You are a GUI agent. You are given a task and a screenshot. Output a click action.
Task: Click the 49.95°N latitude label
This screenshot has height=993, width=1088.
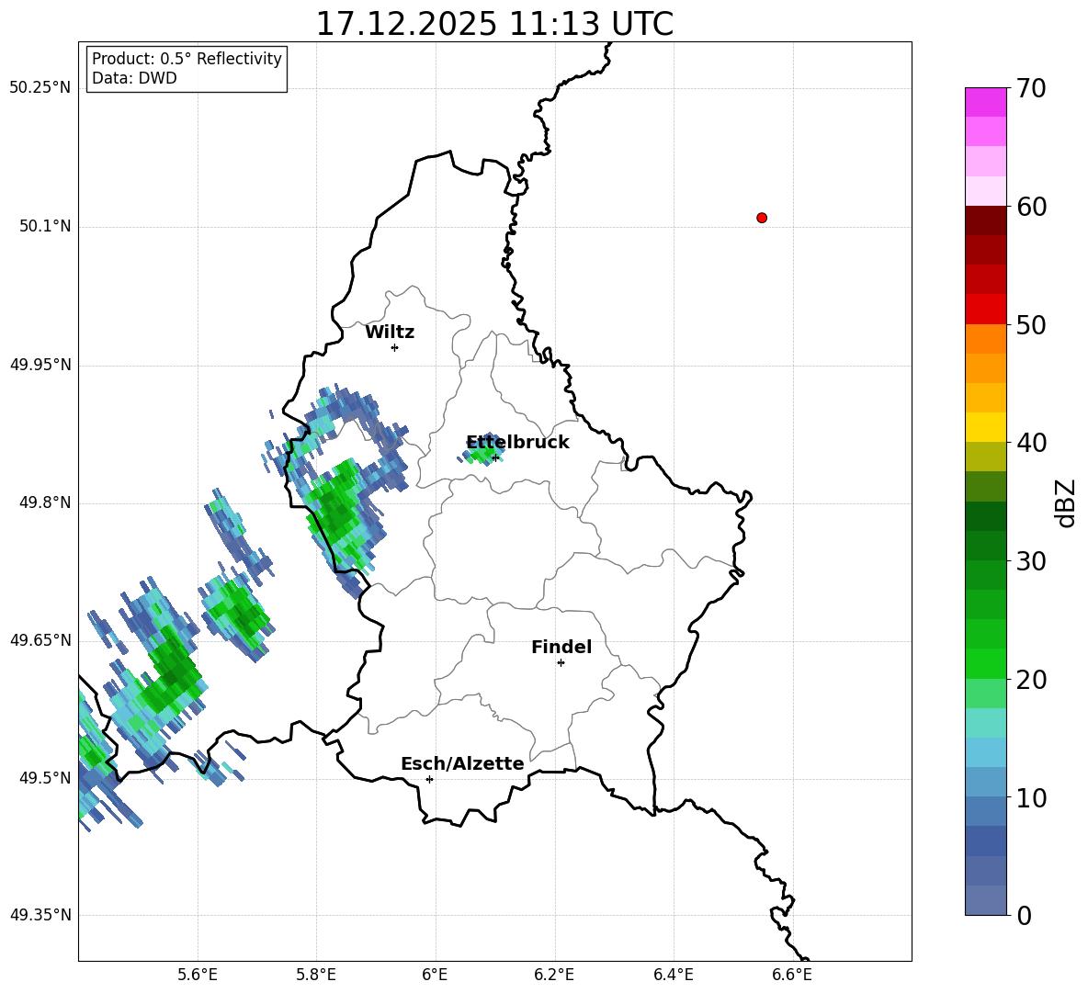pyautogui.click(x=40, y=364)
